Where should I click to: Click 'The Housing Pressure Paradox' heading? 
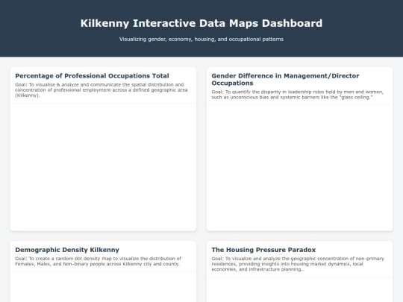click(x=263, y=250)
